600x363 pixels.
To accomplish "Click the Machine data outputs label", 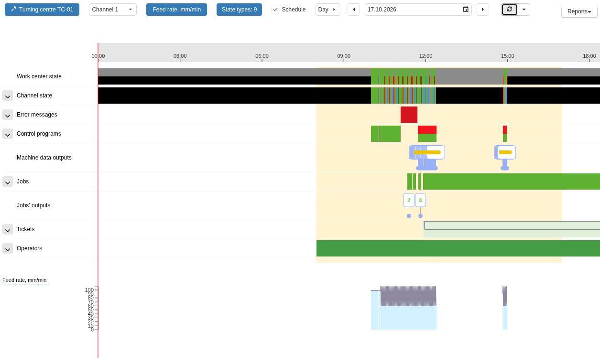I will coord(44,158).
